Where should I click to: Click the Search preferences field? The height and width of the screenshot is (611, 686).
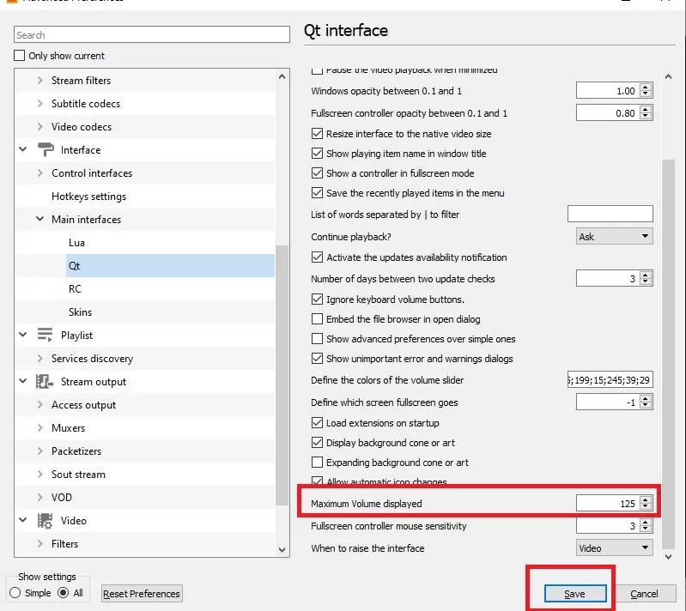pos(152,34)
